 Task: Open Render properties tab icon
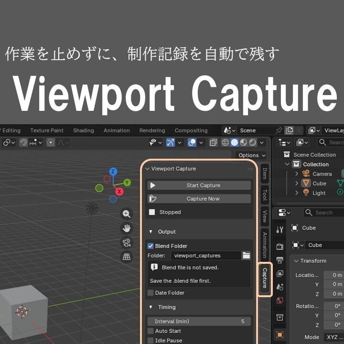(x=279, y=247)
